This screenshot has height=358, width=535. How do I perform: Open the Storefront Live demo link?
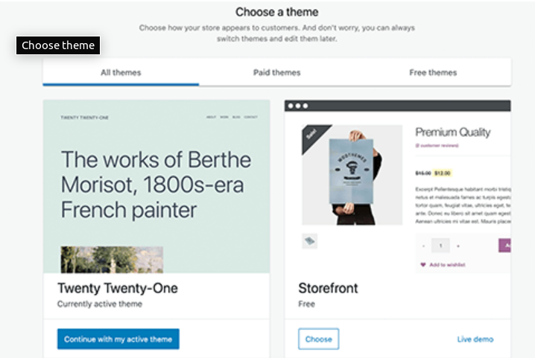(475, 339)
